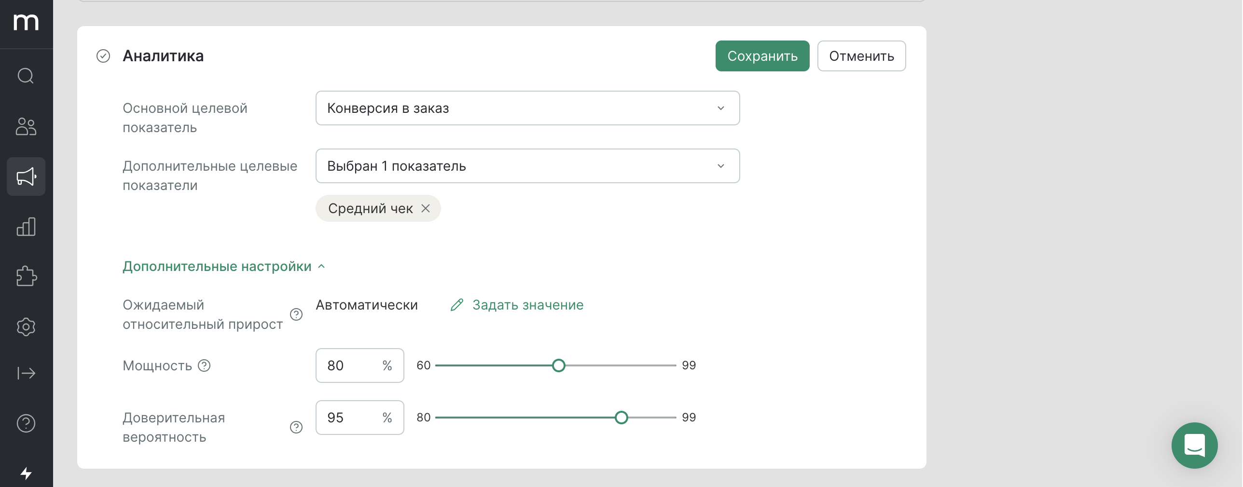1243x487 pixels.
Task: Click the pencil icon near Задать значение
Action: [x=457, y=305]
